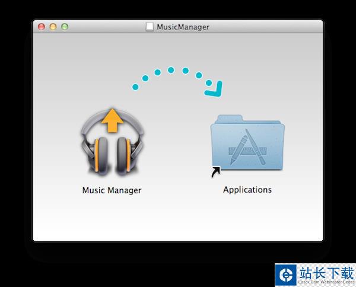Open the 站长下载 watermark text link

(327, 272)
